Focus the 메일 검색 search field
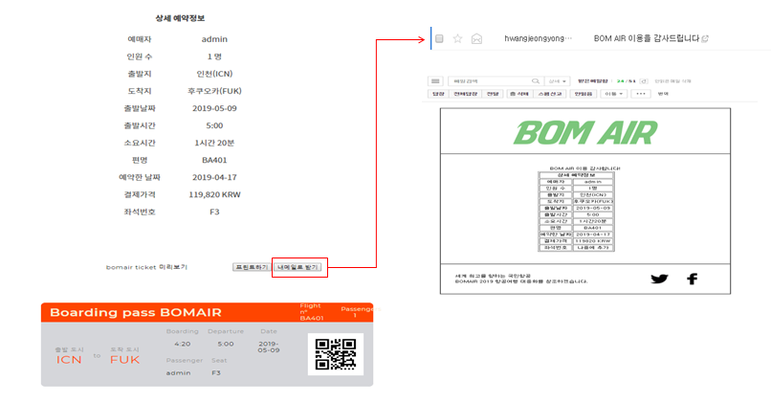Image resolution: width=771 pixels, height=403 pixels. (490, 81)
